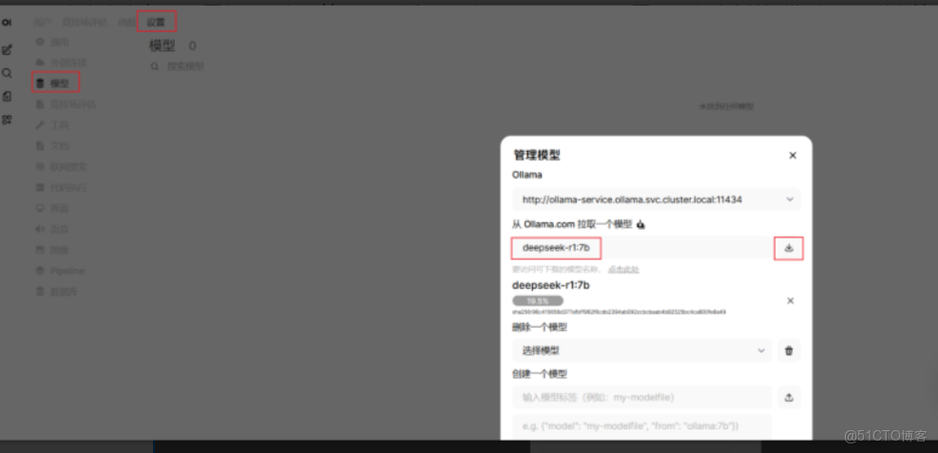Close the 管理模型 dialog
Screen dimensions: 938x453
[793, 156]
